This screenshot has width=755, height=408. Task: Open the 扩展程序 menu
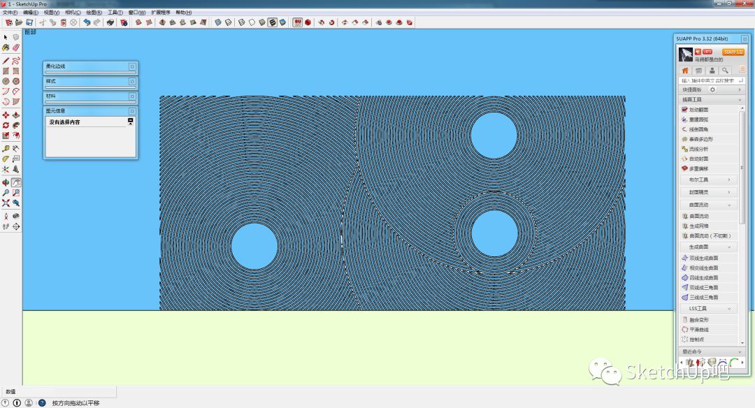click(x=160, y=13)
